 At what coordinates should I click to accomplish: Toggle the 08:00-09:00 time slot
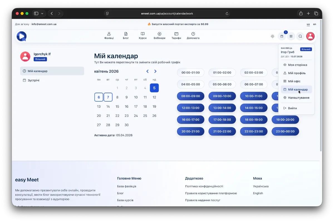pos(191,96)
